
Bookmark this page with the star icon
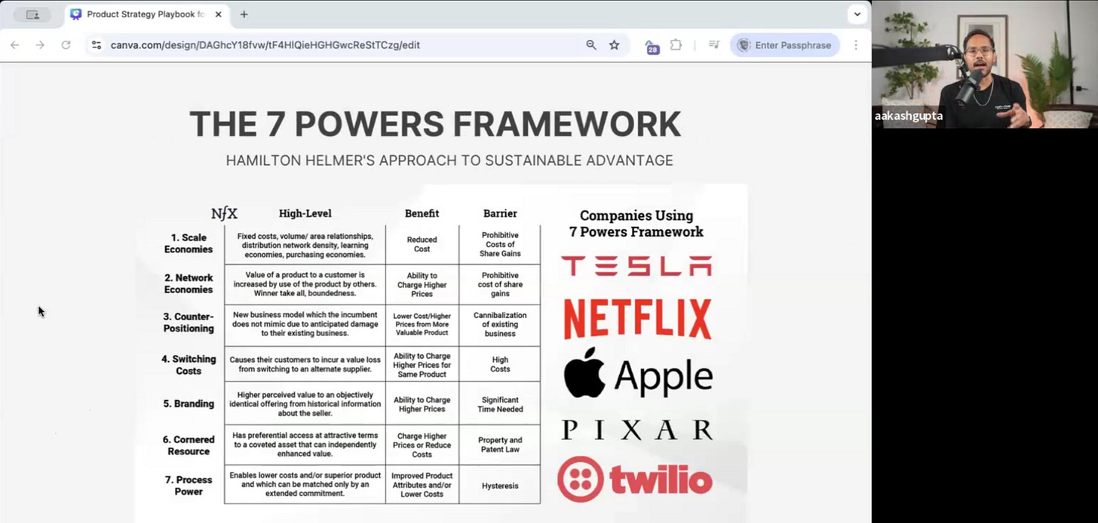614,45
